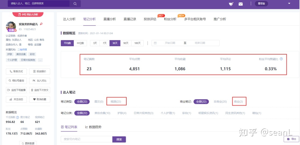Viewport: 300px width, 145px height.
Task: Click the 相似号查询 button
Action: tap(16, 81)
